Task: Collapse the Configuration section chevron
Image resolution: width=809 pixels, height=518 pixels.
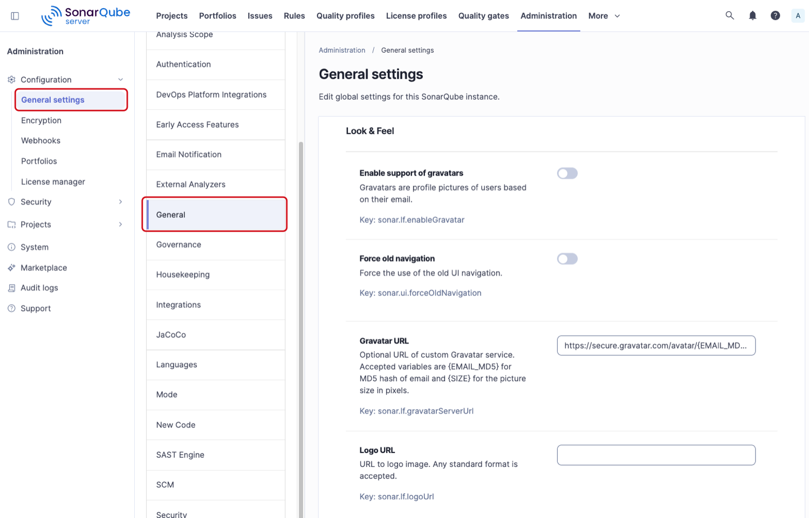Action: [x=120, y=80]
